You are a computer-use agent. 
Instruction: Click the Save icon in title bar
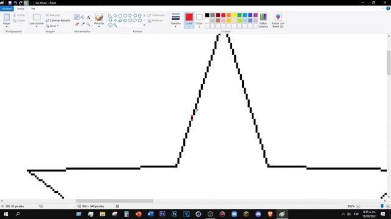pyautogui.click(x=10, y=2)
